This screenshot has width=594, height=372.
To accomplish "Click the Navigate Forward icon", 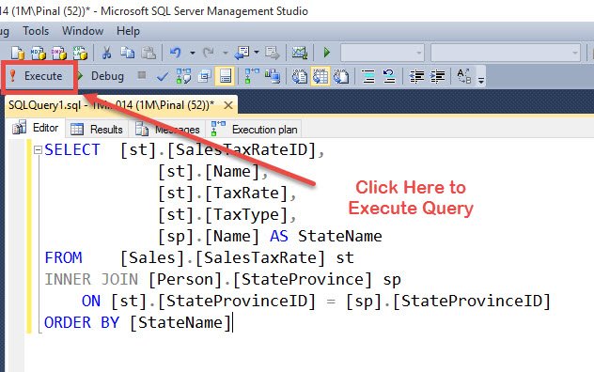I will click(272, 53).
